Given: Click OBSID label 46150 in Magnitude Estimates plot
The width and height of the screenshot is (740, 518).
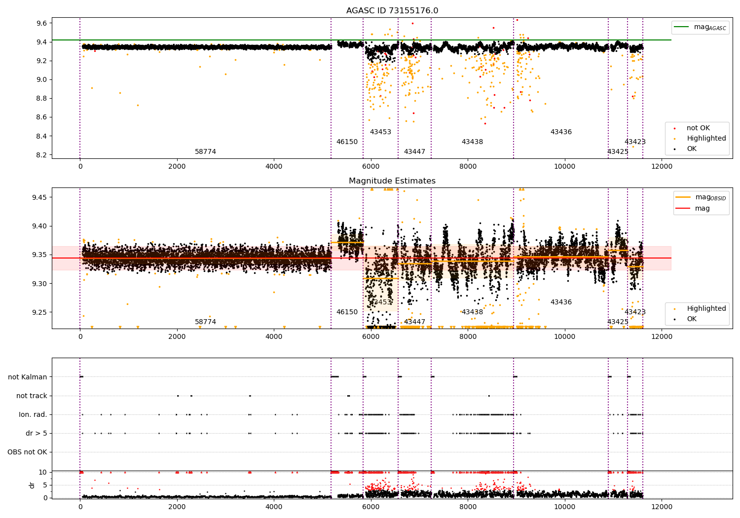Looking at the screenshot, I should (347, 312).
